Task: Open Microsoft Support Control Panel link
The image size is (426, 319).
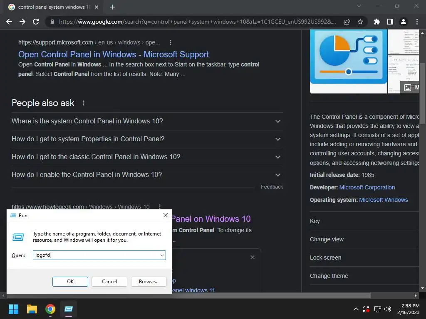Action: 114,54
